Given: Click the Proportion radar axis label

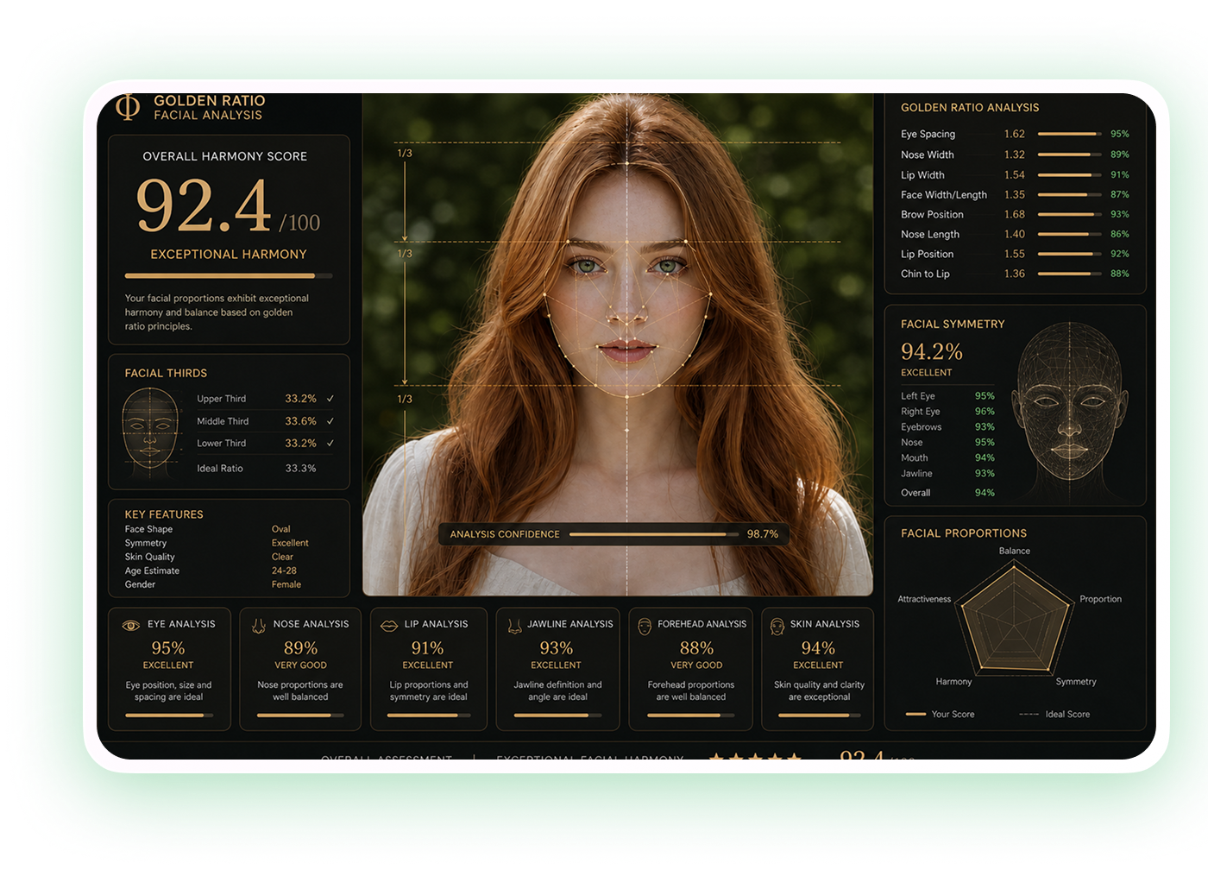Looking at the screenshot, I should 1100,599.
